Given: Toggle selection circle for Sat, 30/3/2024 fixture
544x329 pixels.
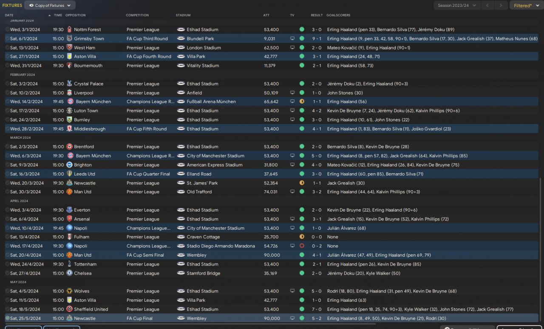Looking at the screenshot, I should (x=7, y=192).
